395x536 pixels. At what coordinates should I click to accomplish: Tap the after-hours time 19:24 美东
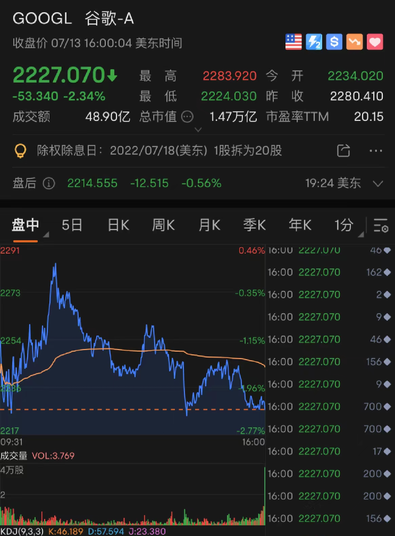(333, 184)
